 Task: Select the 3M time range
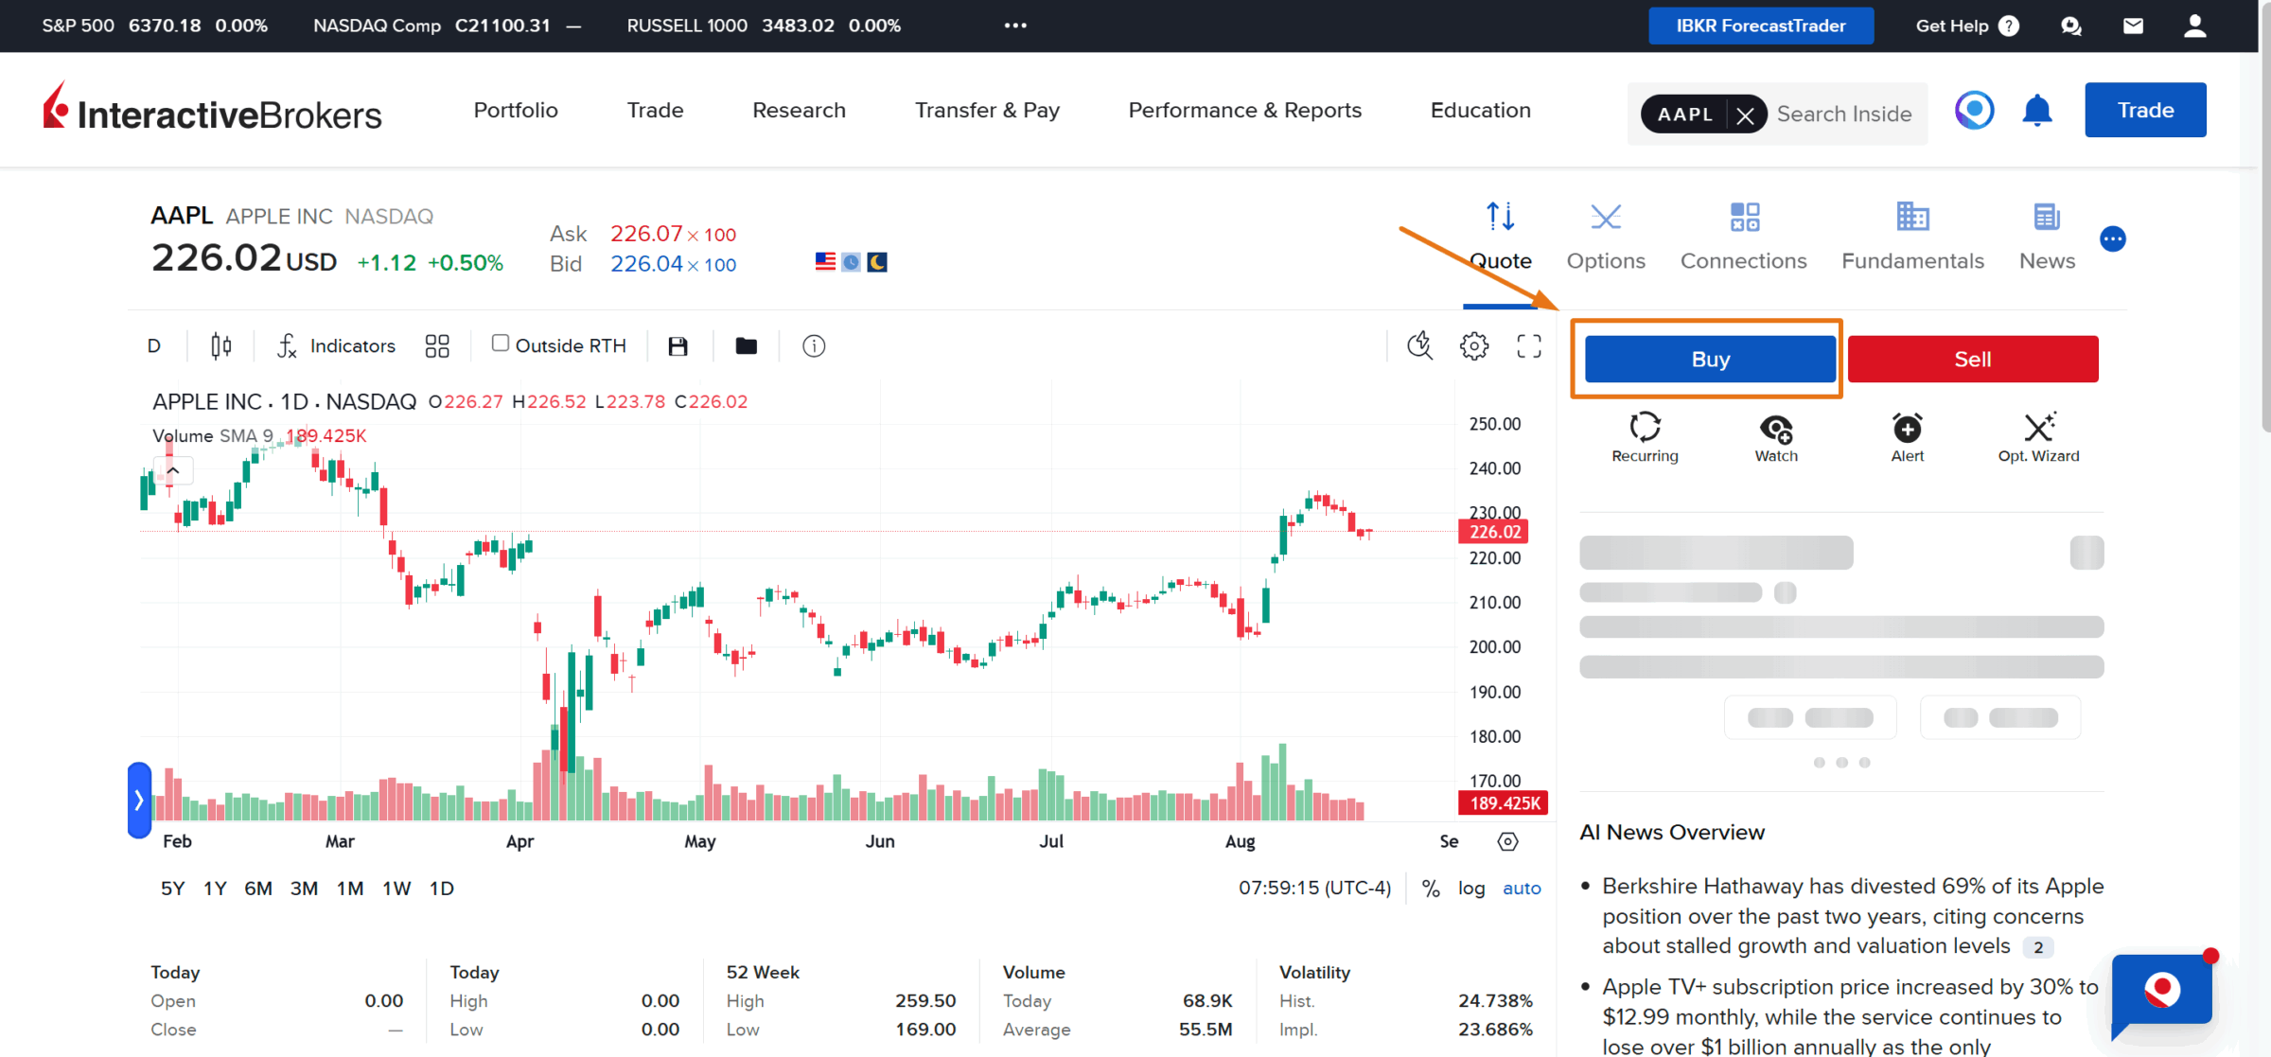304,889
